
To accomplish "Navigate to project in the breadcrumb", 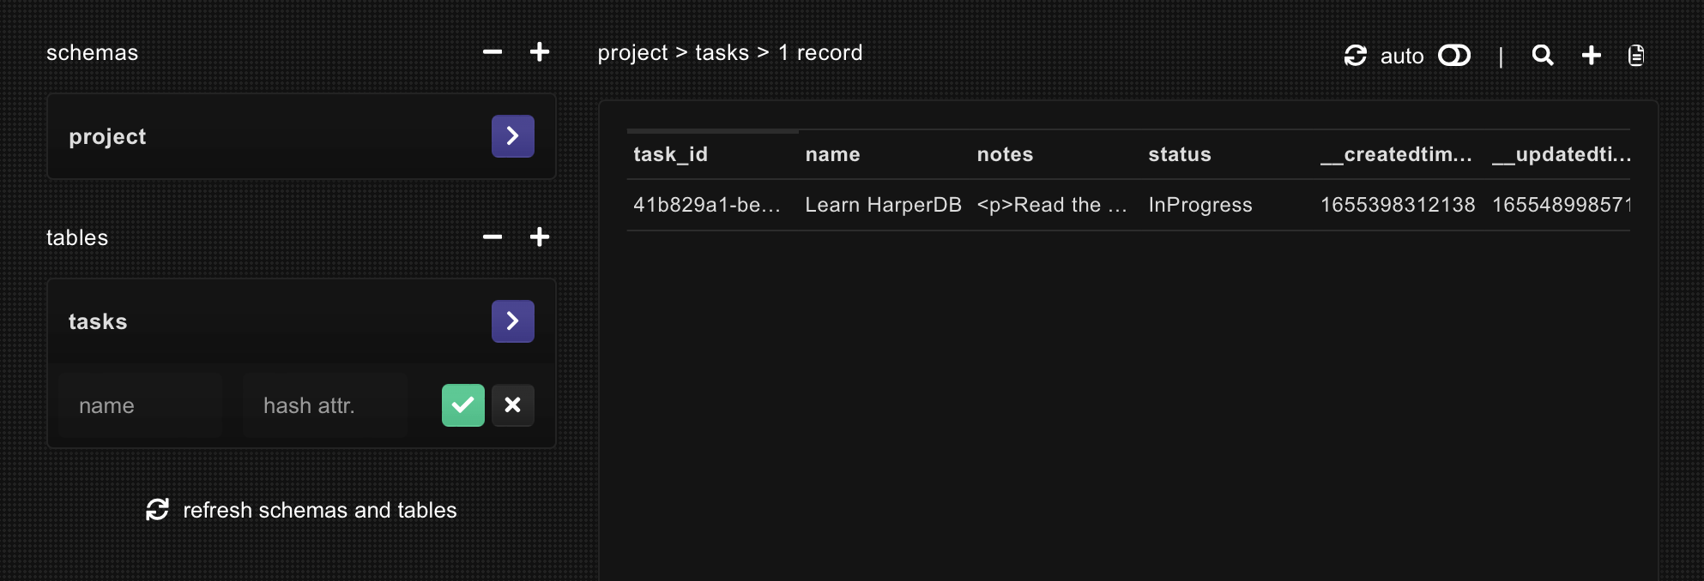I will (632, 52).
